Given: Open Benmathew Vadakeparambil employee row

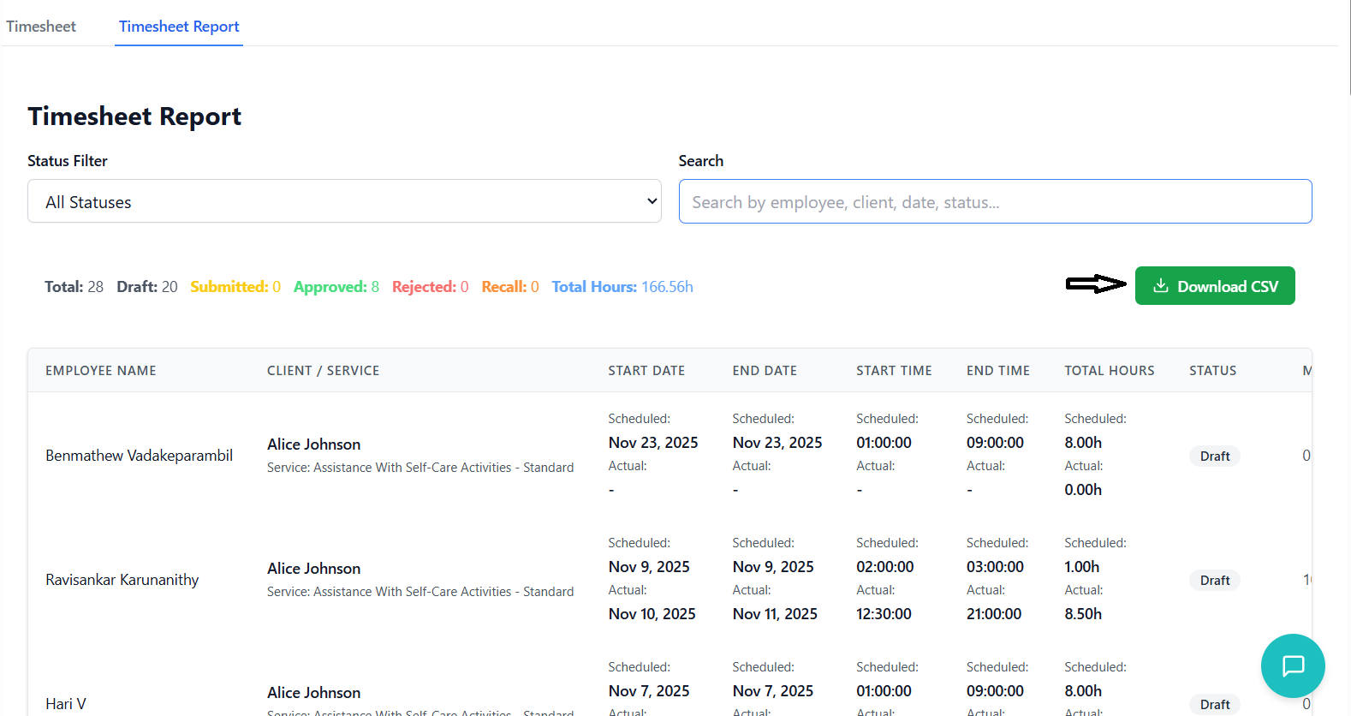Looking at the screenshot, I should 139,456.
